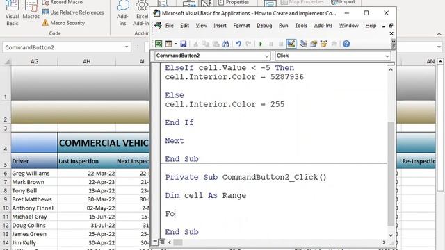
Task: Open the Edit menu
Action: [x=184, y=26]
